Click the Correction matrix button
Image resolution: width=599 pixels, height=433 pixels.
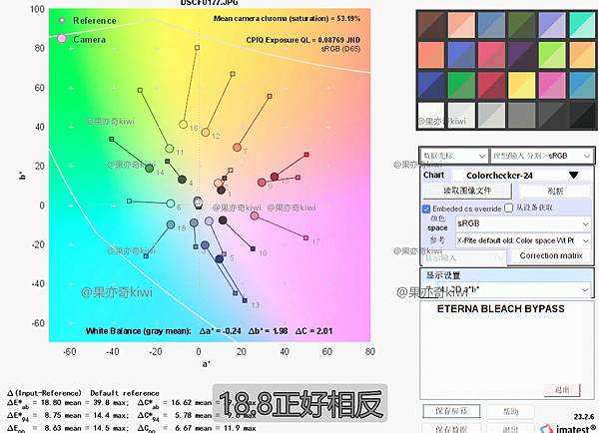(x=551, y=255)
